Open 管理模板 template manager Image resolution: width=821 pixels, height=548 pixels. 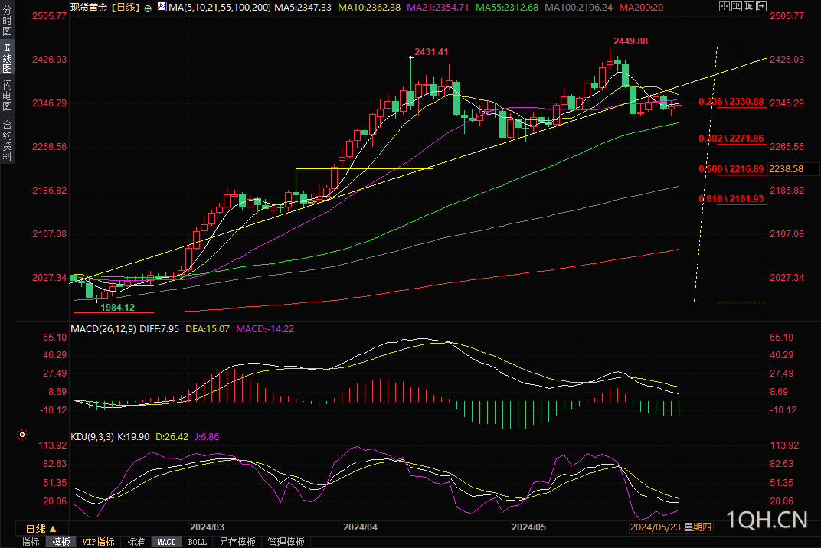[286, 542]
